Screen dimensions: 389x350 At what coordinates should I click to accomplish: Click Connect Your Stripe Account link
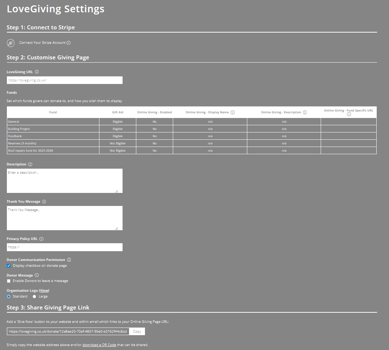[42, 43]
